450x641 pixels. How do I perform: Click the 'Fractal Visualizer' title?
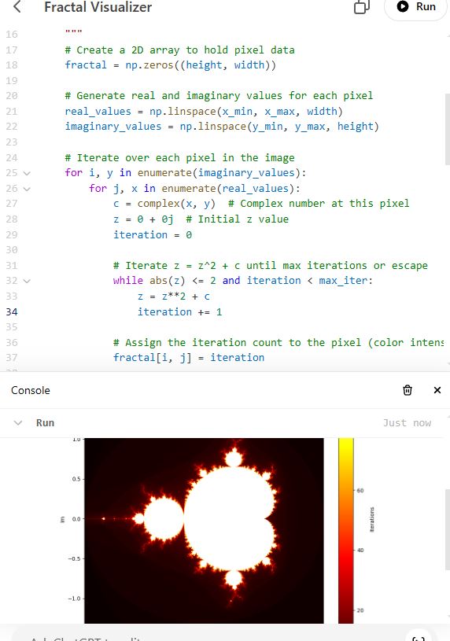pos(98,7)
